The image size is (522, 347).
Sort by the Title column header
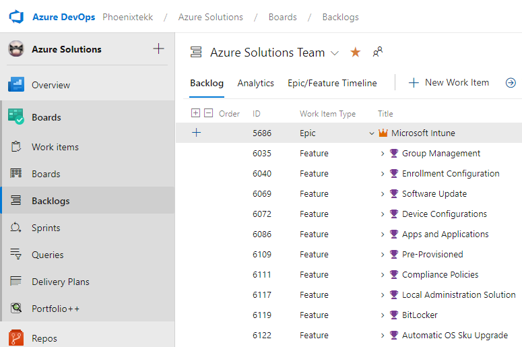(x=385, y=114)
